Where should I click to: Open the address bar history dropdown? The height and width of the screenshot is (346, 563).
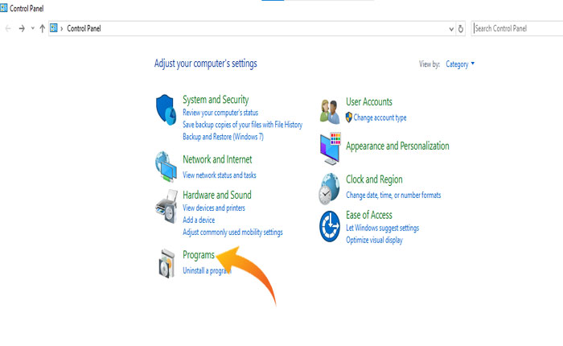[450, 28]
